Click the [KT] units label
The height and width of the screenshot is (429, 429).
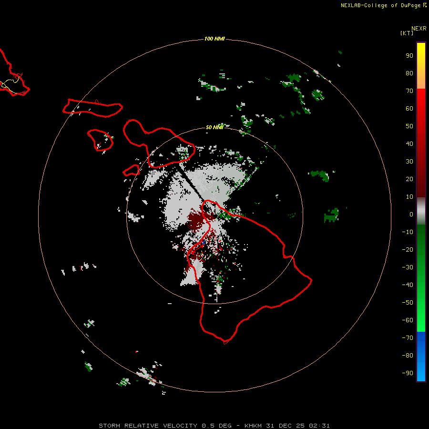click(407, 33)
